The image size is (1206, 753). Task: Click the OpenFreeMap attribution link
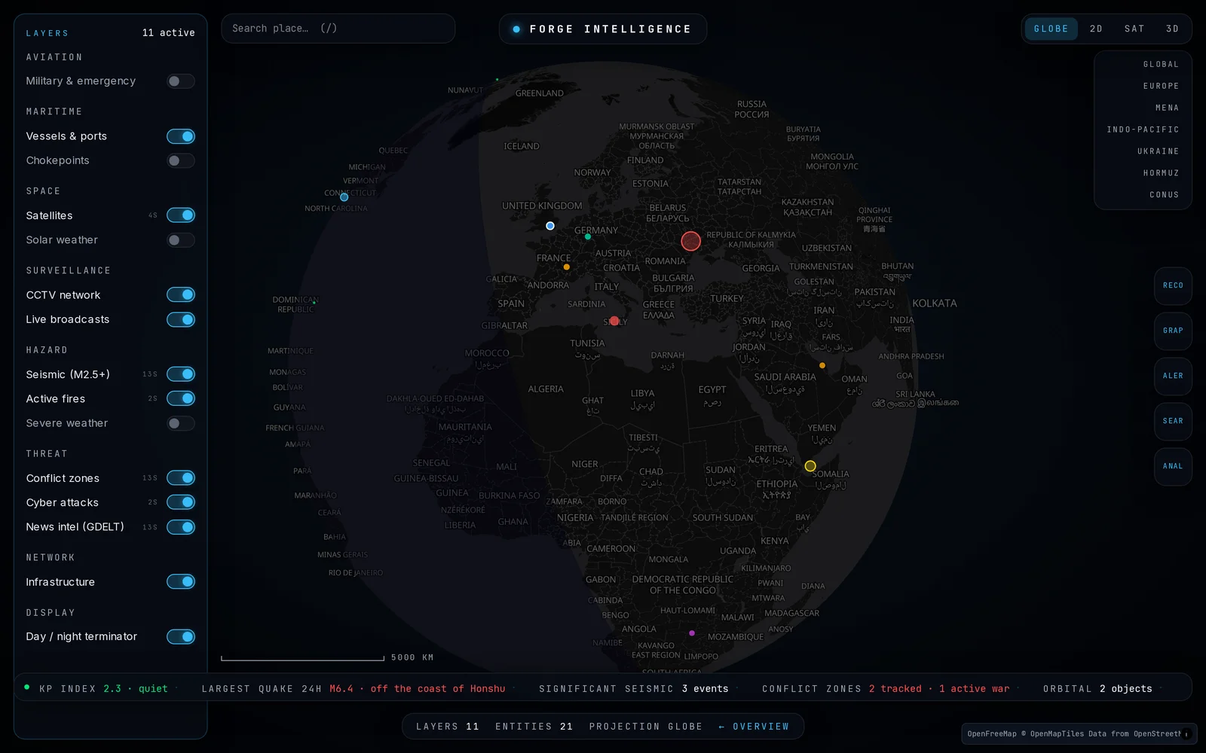coord(992,734)
